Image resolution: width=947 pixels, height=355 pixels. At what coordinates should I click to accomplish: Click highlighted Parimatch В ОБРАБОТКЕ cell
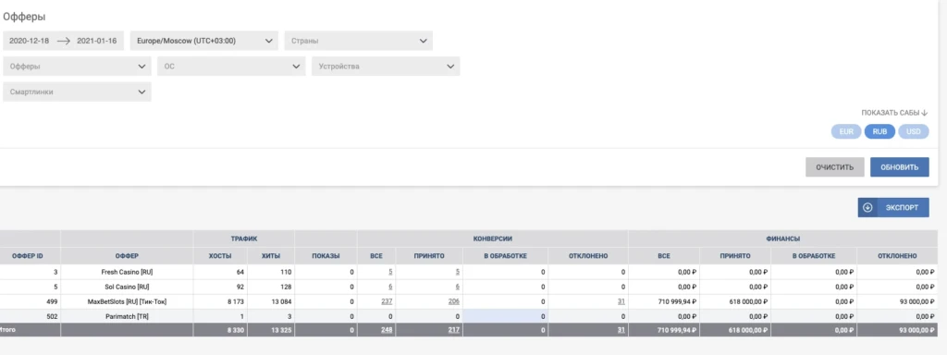(506, 316)
